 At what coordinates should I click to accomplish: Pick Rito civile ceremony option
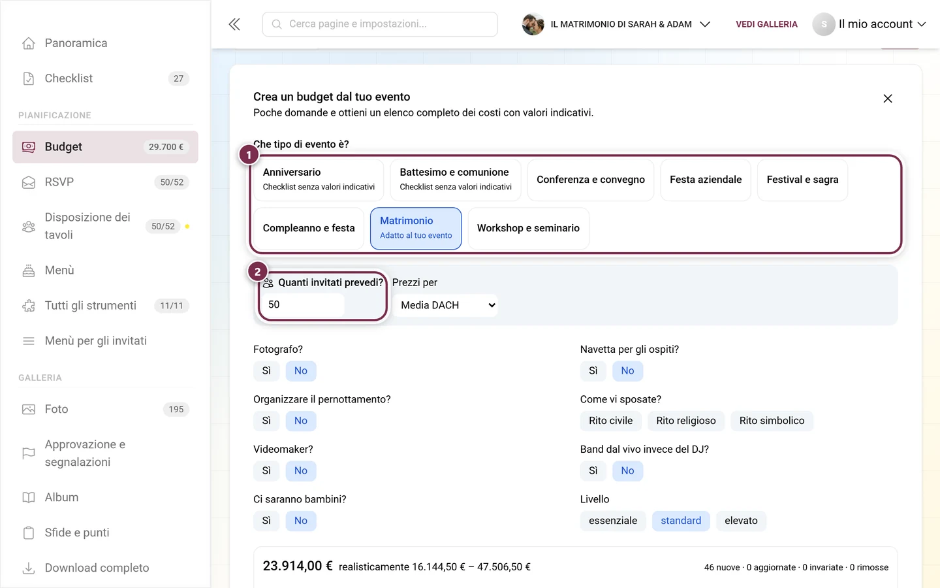click(611, 421)
